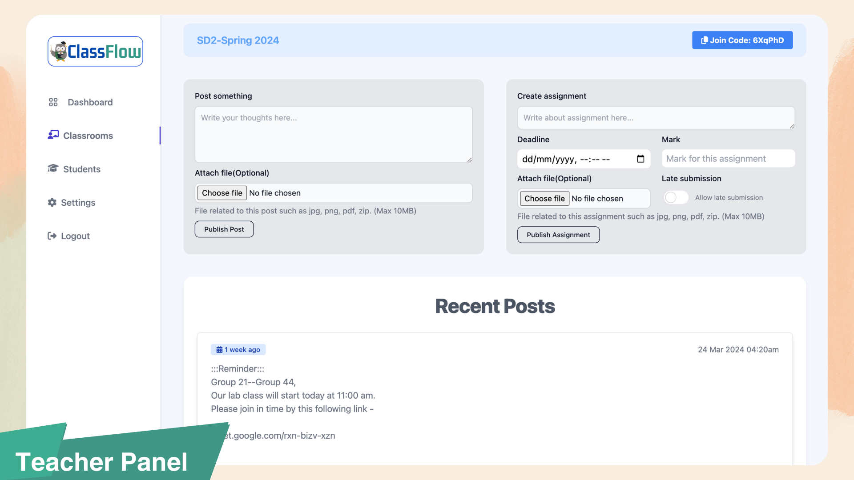
Task: Click the 24 Mar 2024 04:20am timestamp
Action: point(738,350)
